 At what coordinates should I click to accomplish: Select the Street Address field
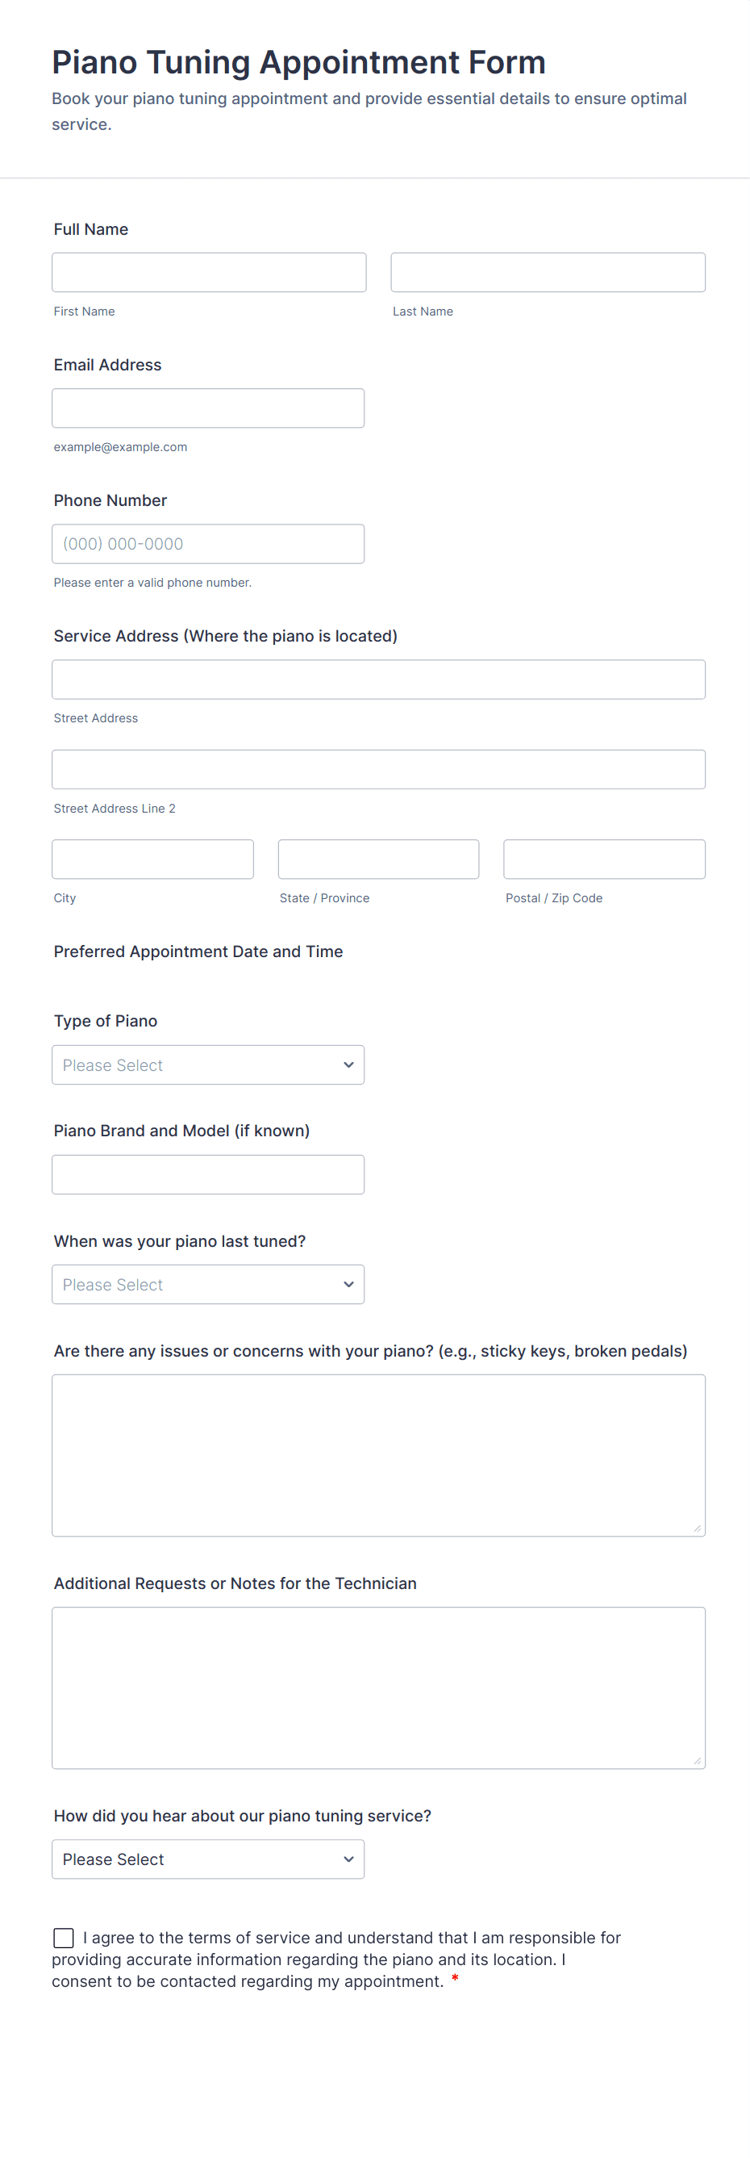pyautogui.click(x=378, y=680)
